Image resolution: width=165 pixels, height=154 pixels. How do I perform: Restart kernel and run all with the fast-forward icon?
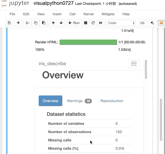101,23
